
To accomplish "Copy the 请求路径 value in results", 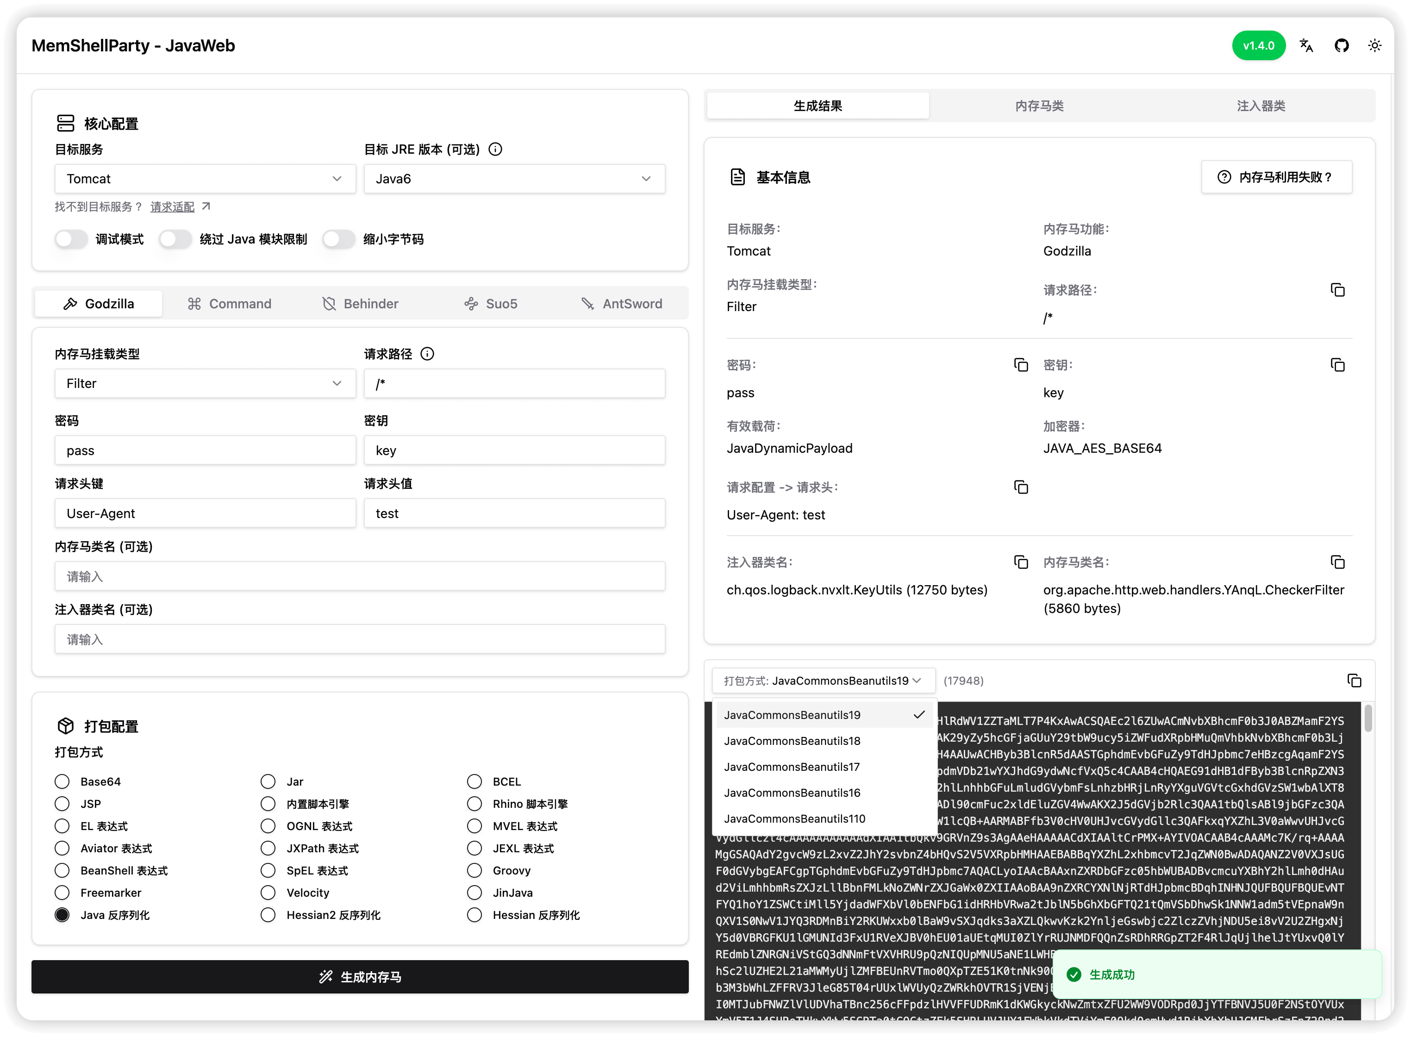I will tap(1337, 290).
